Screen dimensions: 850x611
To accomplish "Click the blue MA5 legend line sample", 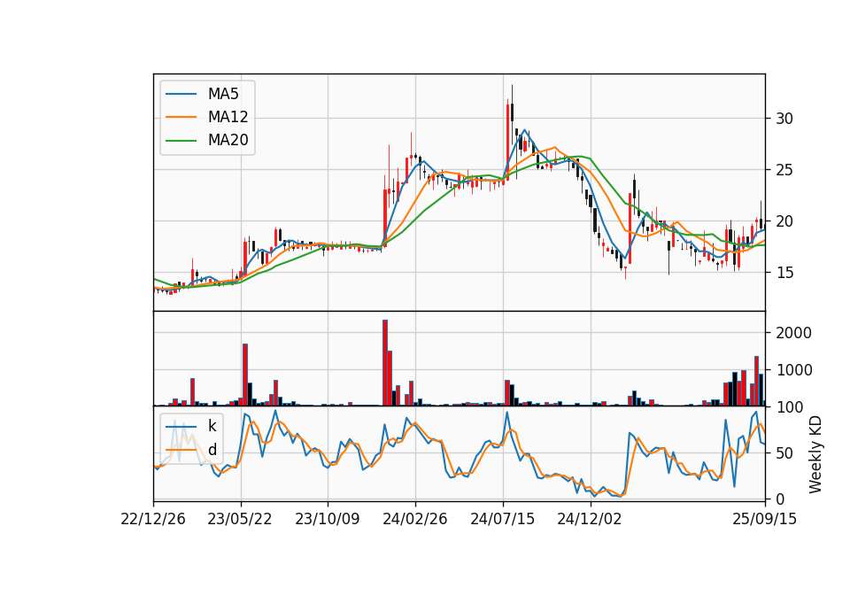I will (x=181, y=94).
